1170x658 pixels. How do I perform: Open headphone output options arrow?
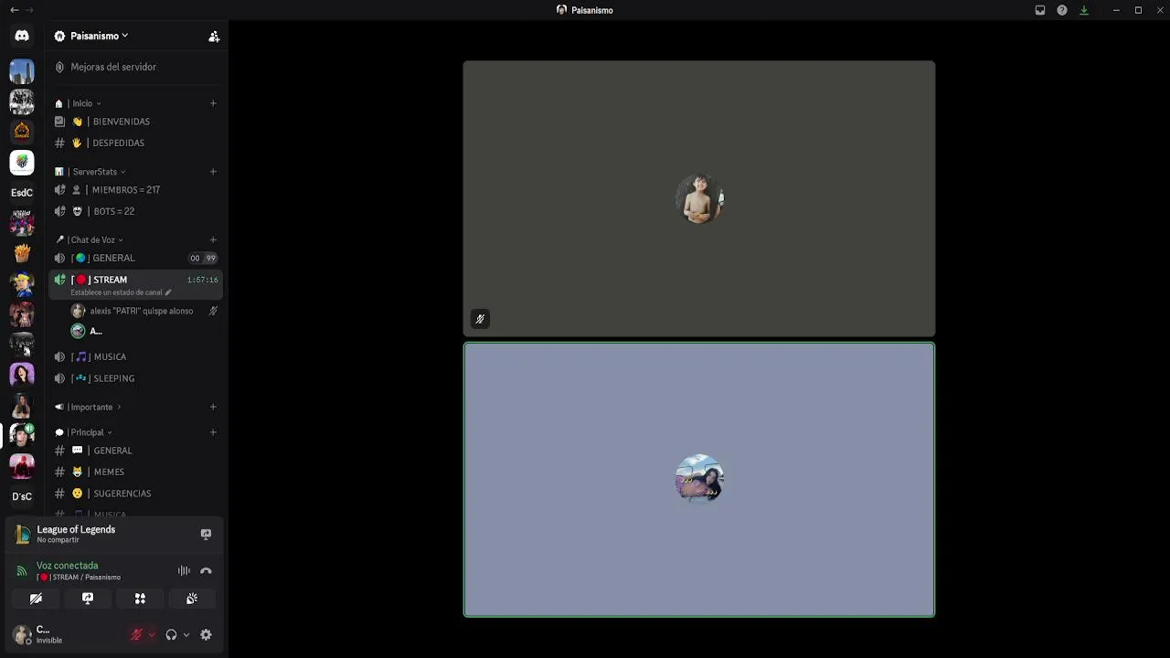pos(186,635)
